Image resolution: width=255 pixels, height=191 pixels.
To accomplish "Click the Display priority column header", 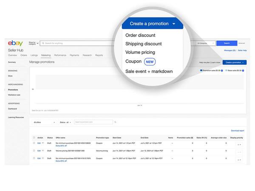I will (237, 138).
